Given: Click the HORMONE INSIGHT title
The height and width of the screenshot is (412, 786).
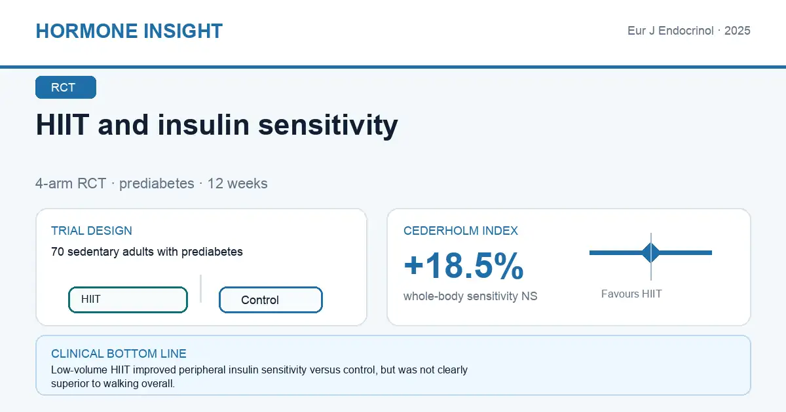Looking at the screenshot, I should [x=129, y=31].
